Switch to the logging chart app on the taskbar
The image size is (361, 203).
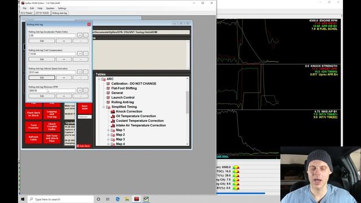click(146, 199)
